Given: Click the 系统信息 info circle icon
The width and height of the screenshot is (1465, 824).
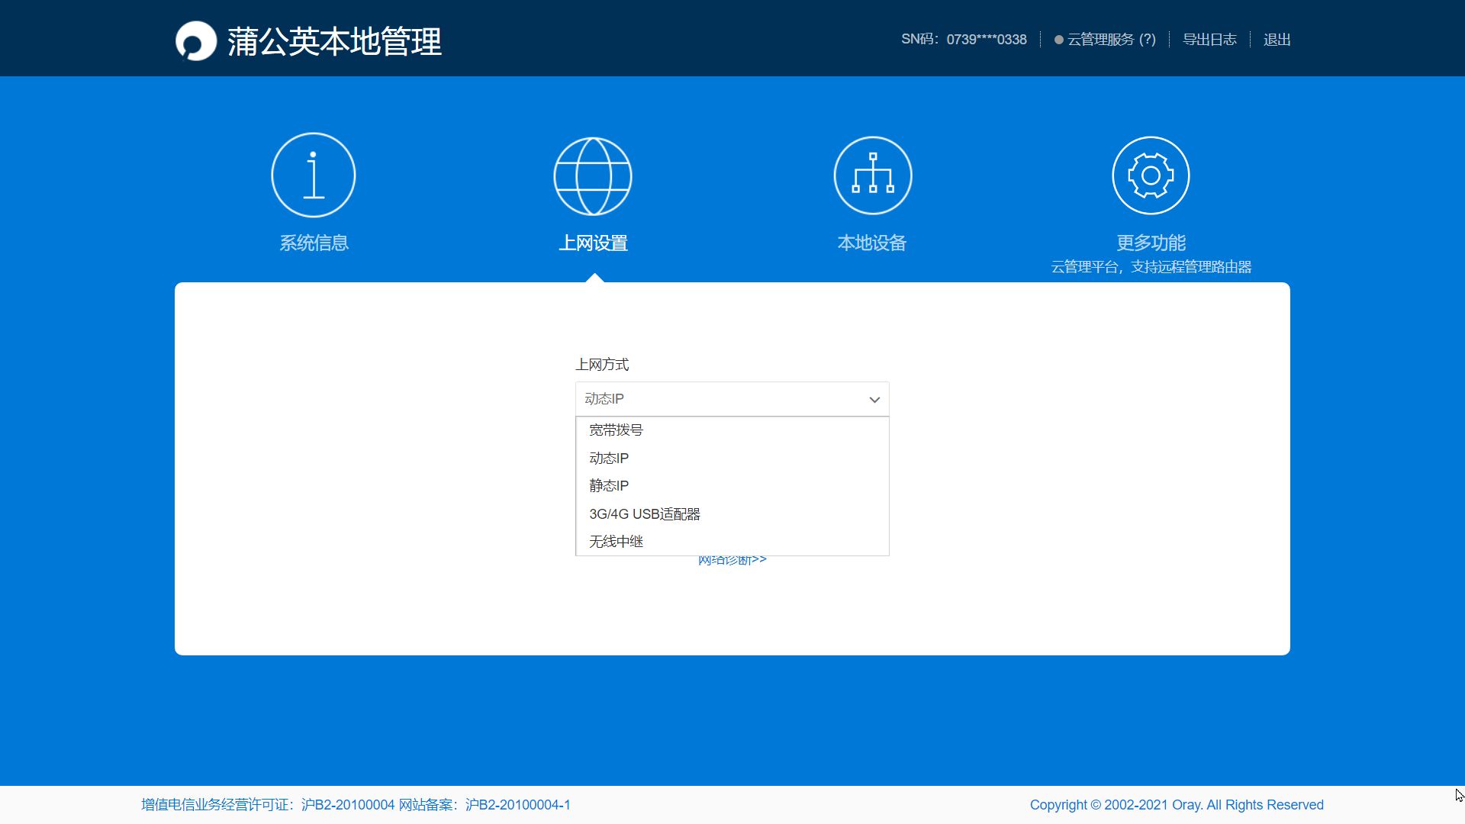Looking at the screenshot, I should [313, 175].
